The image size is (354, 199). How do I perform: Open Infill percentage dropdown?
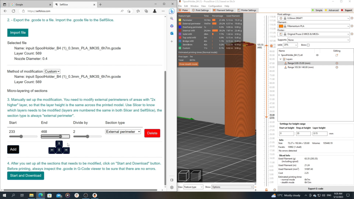tap(290, 45)
